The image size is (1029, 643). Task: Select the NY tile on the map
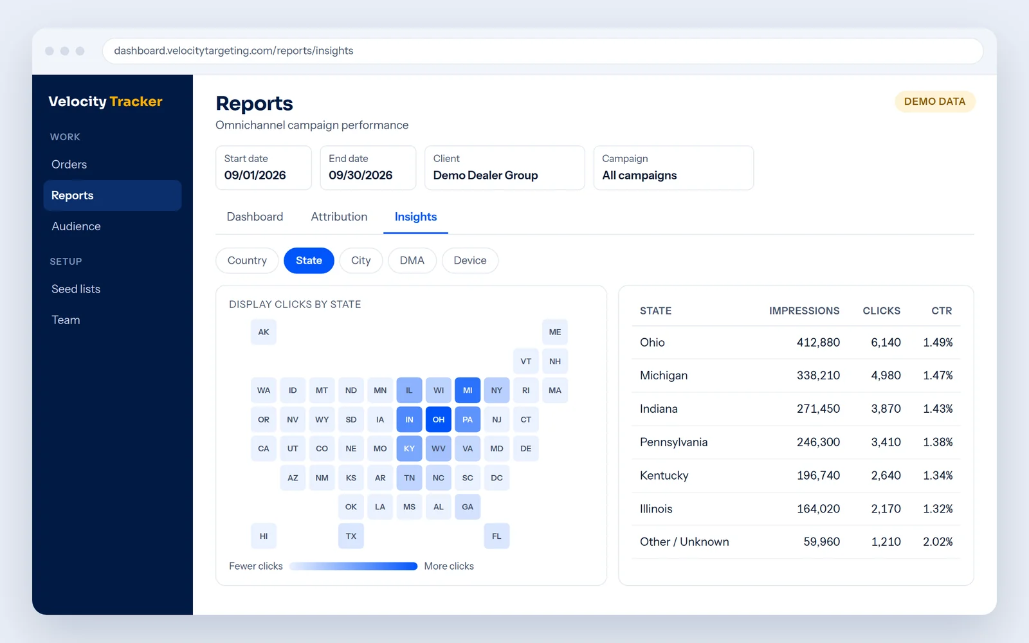pyautogui.click(x=496, y=390)
